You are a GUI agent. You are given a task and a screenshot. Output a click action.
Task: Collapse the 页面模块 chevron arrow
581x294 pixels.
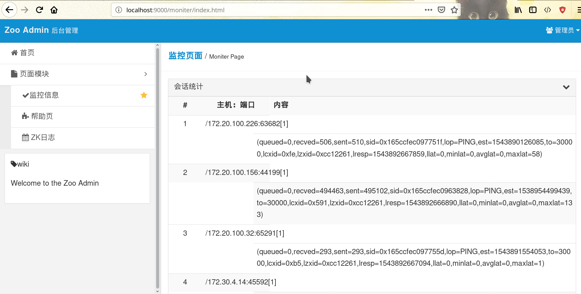(x=146, y=74)
